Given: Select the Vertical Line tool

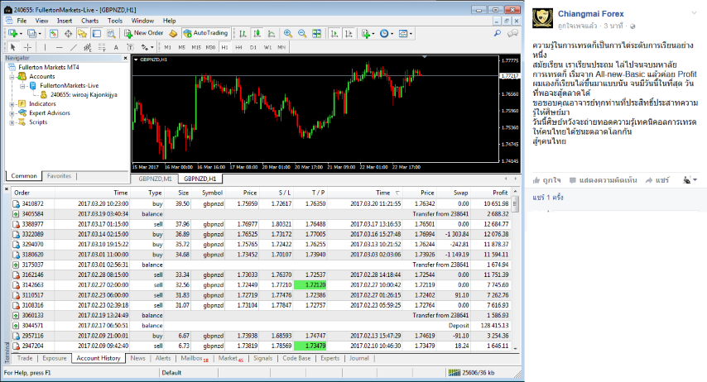Looking at the screenshot, I should pyautogui.click(x=45, y=47).
